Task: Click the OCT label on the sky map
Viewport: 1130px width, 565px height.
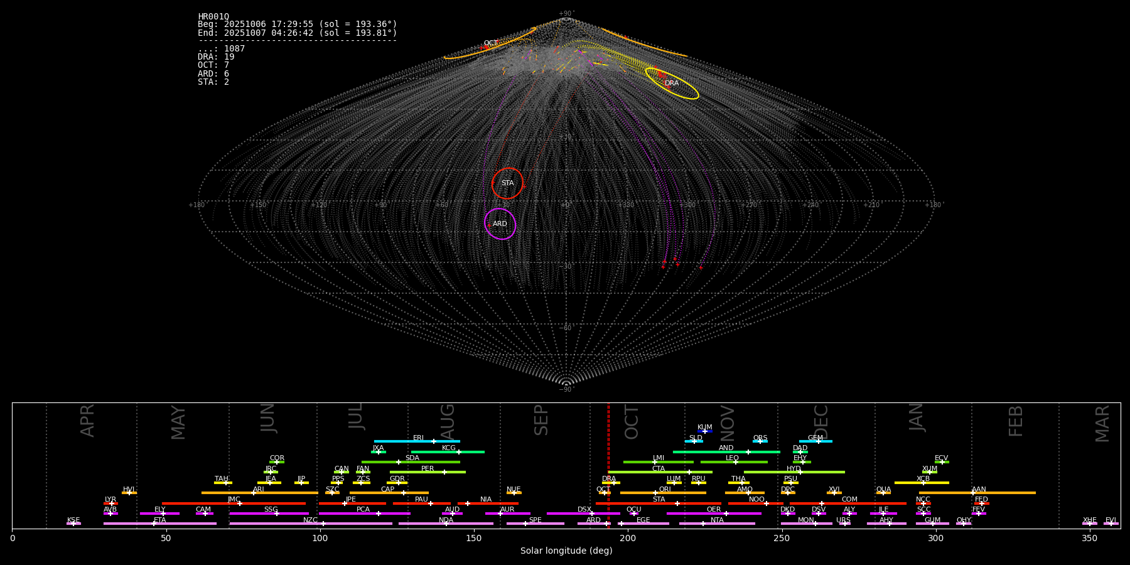Action: tap(490, 43)
